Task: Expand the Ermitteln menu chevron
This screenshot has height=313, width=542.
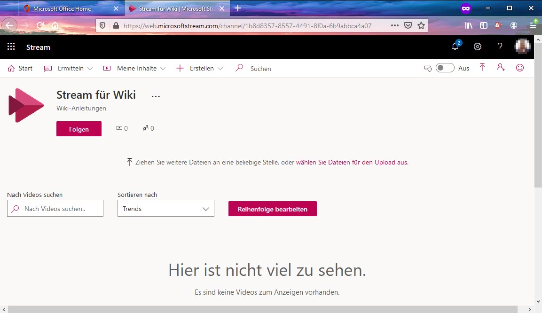Action: pos(89,68)
